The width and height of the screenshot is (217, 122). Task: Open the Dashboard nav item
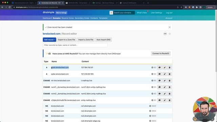tap(47, 18)
